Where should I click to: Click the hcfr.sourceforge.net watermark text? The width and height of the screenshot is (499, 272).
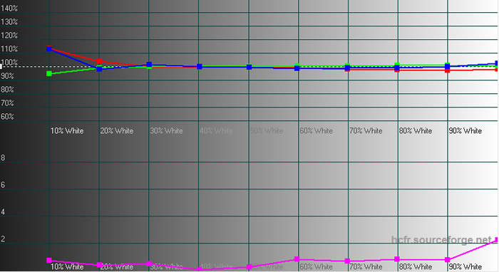click(x=441, y=239)
